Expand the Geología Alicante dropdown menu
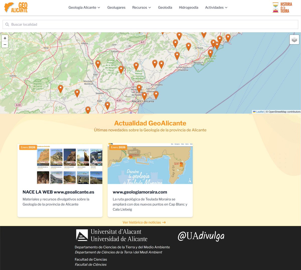The image size is (301, 270). 84,8
